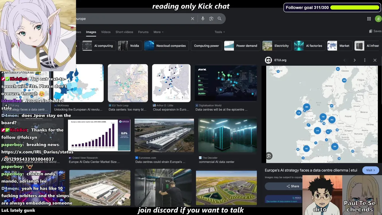Viewport: 382px width, 215px height.
Task: Open the Grand View Research bar chart thumbnail
Action: pos(99,136)
